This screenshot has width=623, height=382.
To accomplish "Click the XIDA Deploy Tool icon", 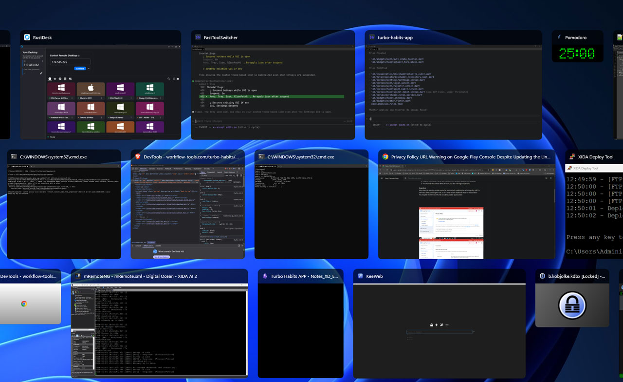I will [572, 157].
